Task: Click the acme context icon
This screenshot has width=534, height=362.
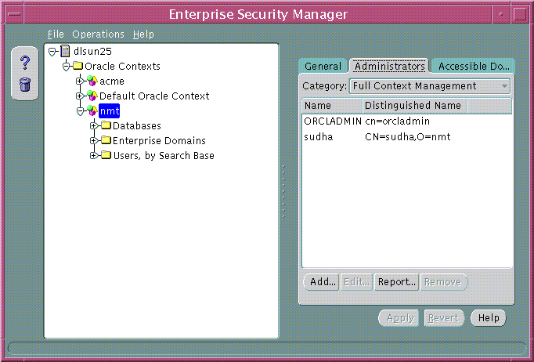Action: point(92,81)
